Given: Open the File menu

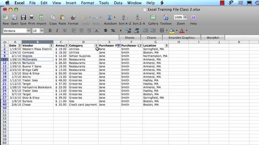Looking at the screenshot, I should 32,3.
